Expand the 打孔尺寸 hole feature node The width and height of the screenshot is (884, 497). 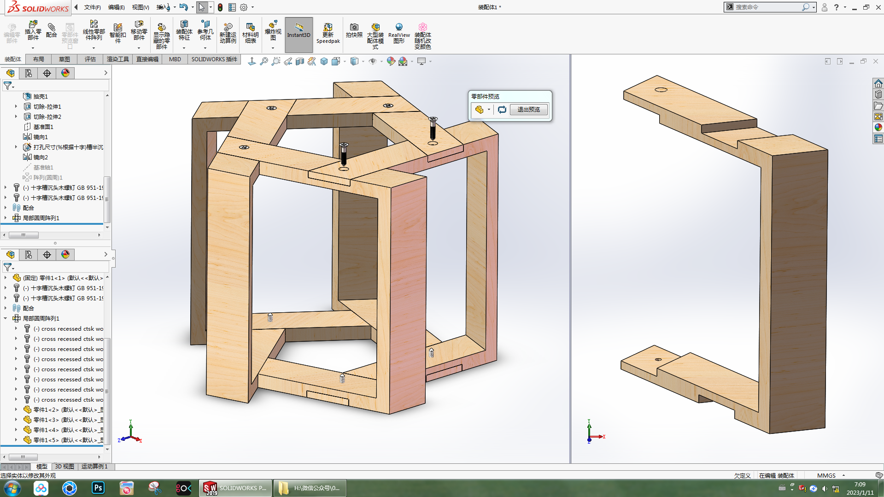click(16, 147)
